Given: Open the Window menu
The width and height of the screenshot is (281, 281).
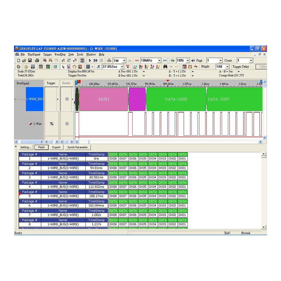Looking at the screenshot, I should 91,55.
